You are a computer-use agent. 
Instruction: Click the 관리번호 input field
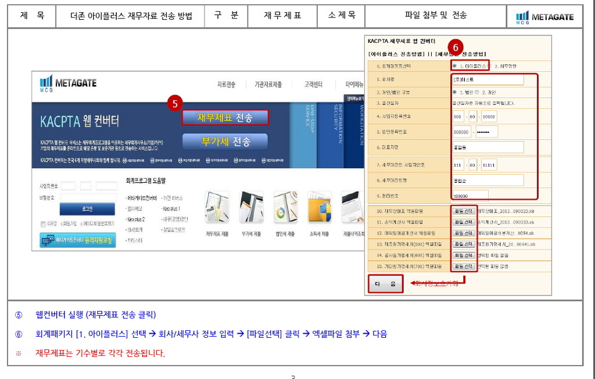pos(469,196)
